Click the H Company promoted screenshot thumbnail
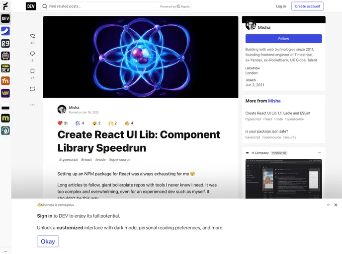342x254 pixels. tap(283, 179)
